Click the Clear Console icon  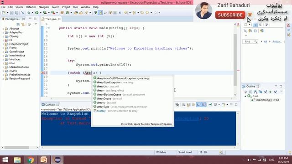pyautogui.click(x=183, y=105)
